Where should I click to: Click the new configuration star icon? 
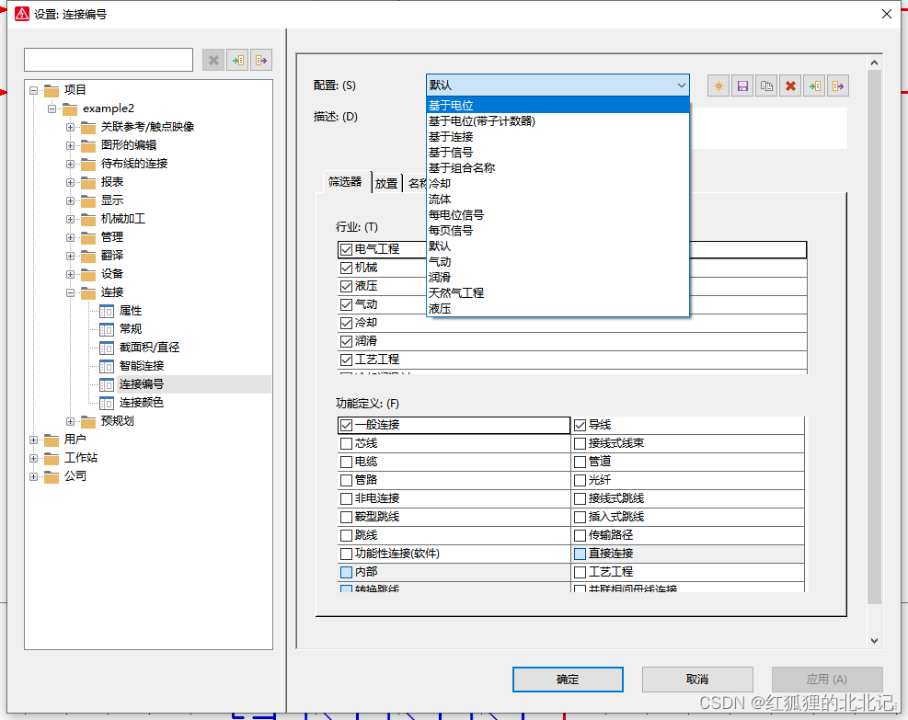point(718,86)
